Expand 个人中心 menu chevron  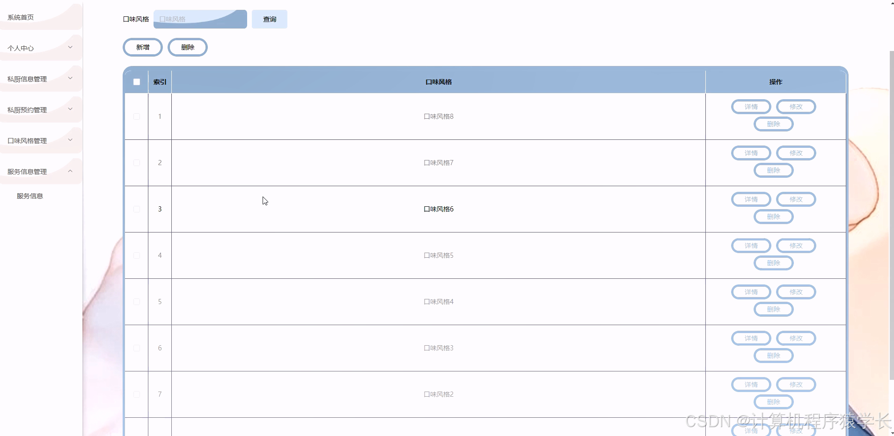[x=70, y=47]
